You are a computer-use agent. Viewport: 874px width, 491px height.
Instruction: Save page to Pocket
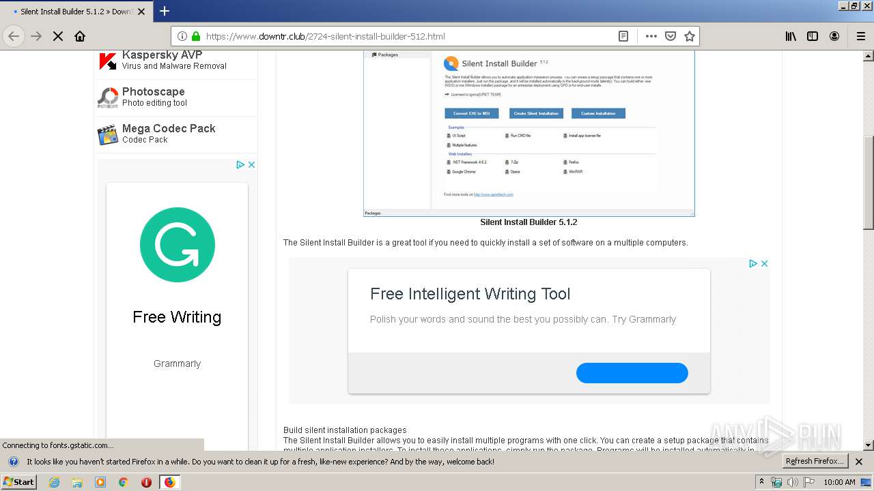[671, 36]
